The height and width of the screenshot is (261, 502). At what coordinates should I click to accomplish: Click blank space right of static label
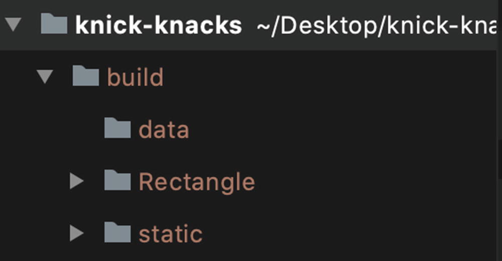[351, 234]
